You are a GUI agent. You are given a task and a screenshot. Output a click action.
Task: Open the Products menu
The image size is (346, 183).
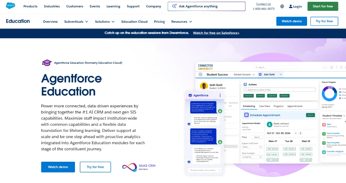(x=30, y=6)
